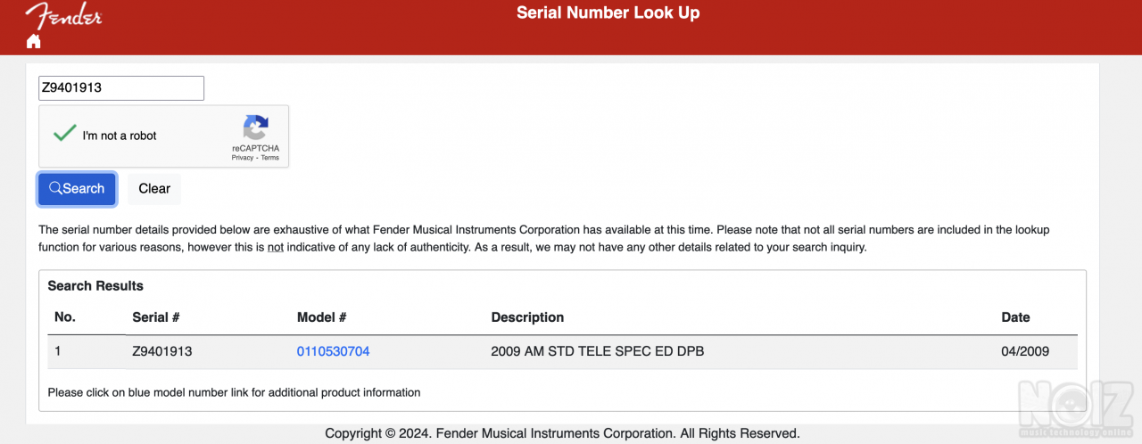Screen dimensions: 1142x444
Task: Click the reCAPTCHA logo
Action: tap(255, 127)
